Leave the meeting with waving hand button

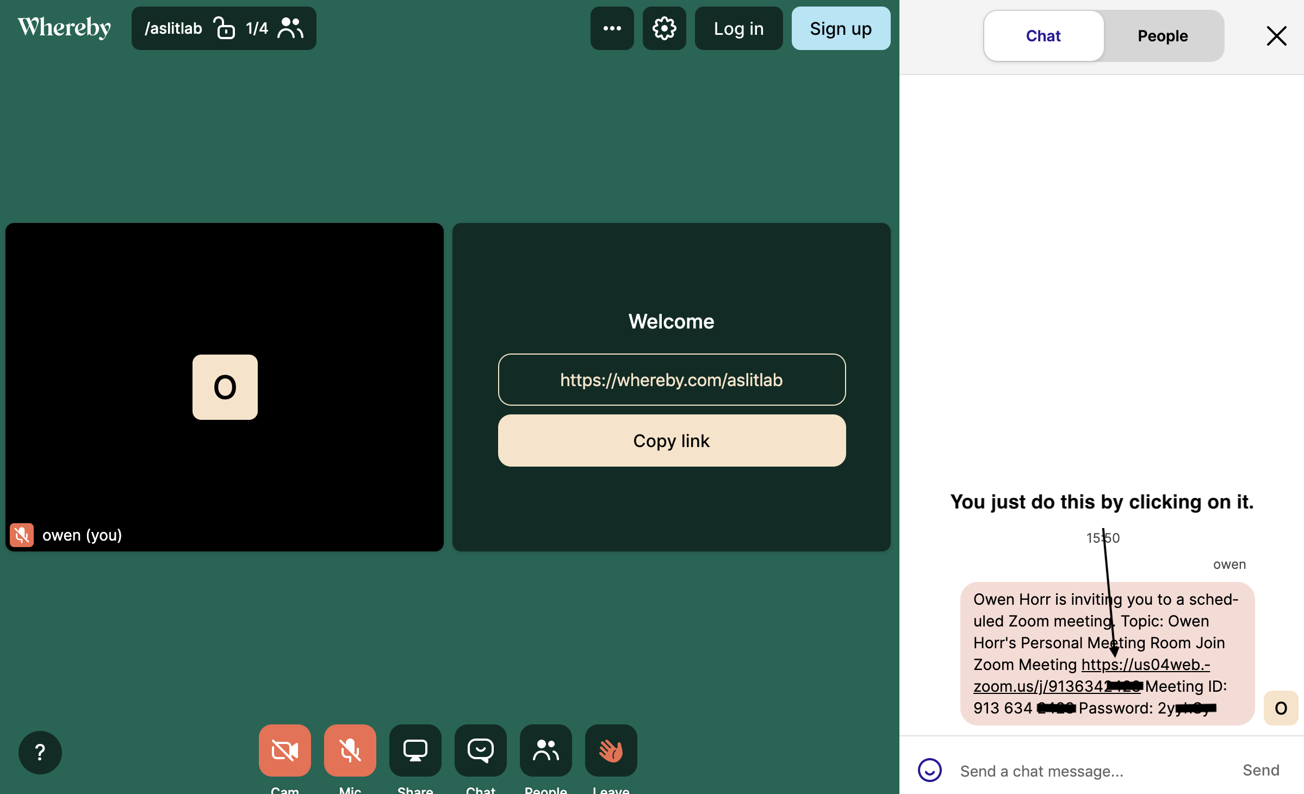(611, 750)
